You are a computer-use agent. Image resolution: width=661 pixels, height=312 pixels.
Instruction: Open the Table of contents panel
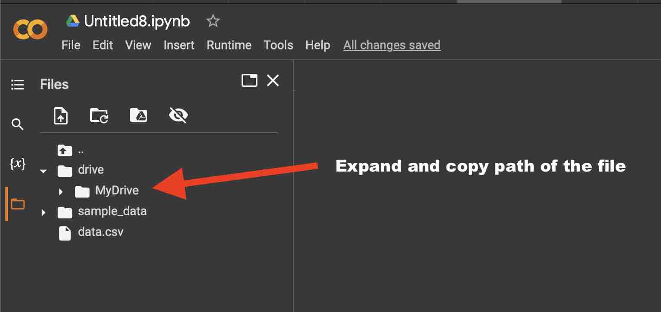coord(17,84)
